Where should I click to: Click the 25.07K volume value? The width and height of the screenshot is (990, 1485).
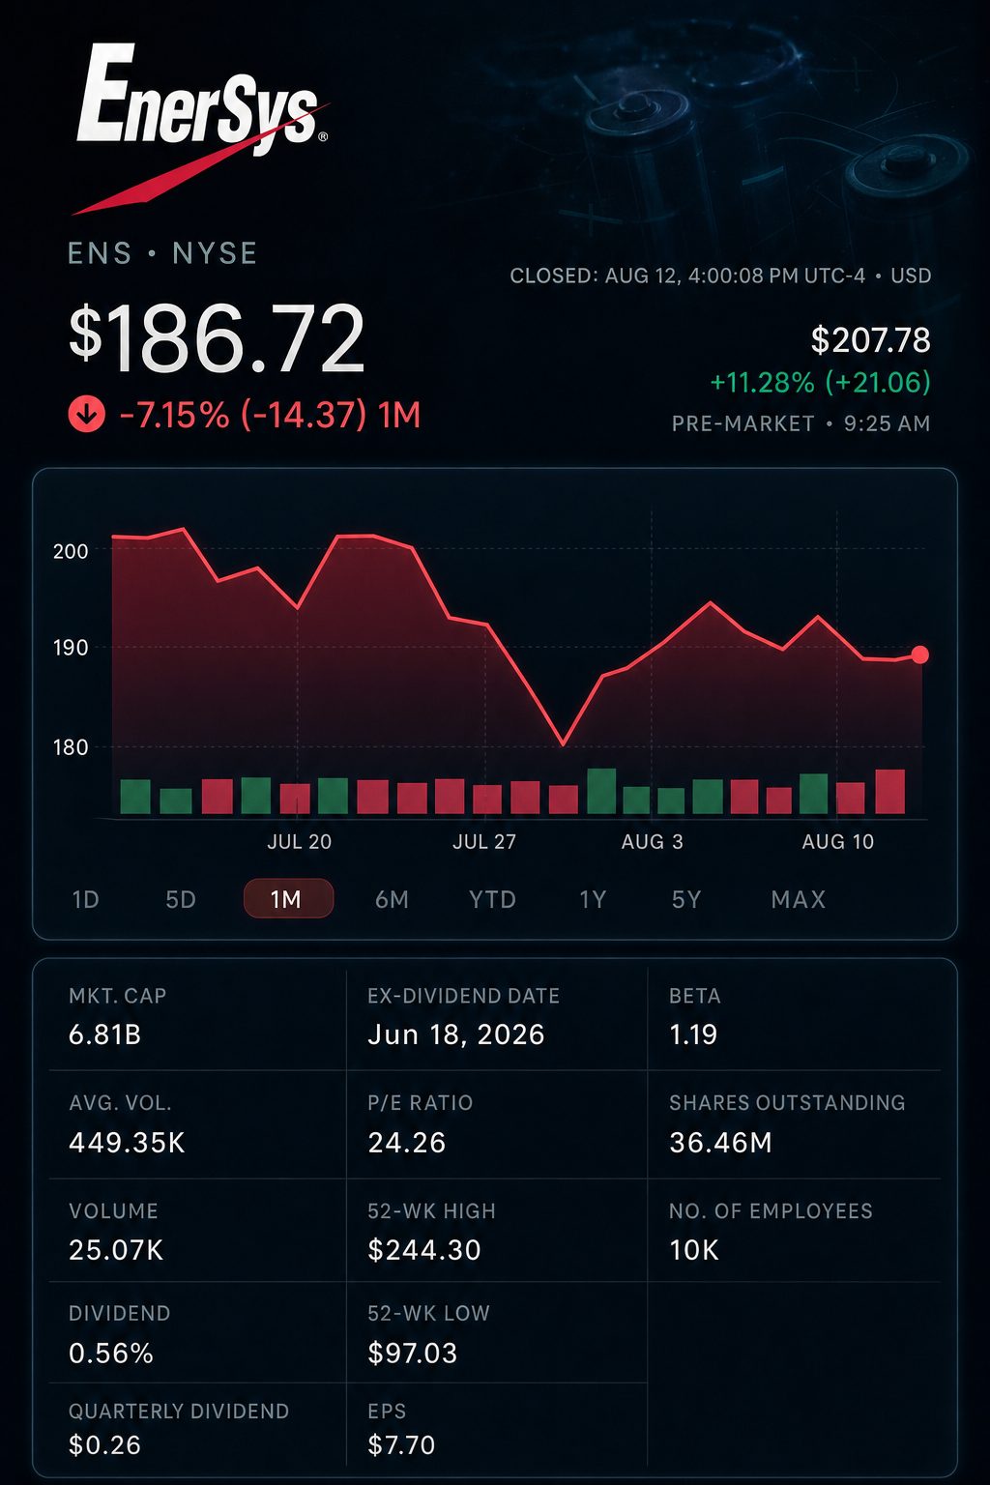point(116,1250)
